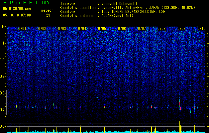Click the 'Receiving antenna' label
This screenshot has height=133, width=209.
click(76, 16)
